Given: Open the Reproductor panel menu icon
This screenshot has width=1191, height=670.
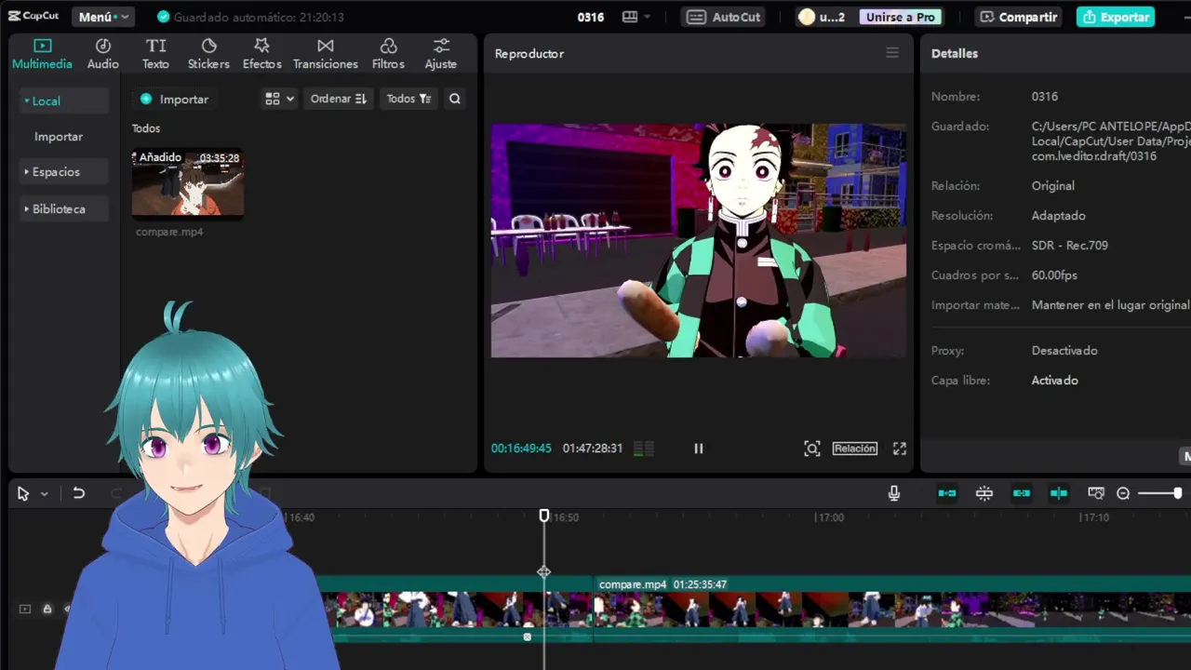Looking at the screenshot, I should [x=892, y=53].
